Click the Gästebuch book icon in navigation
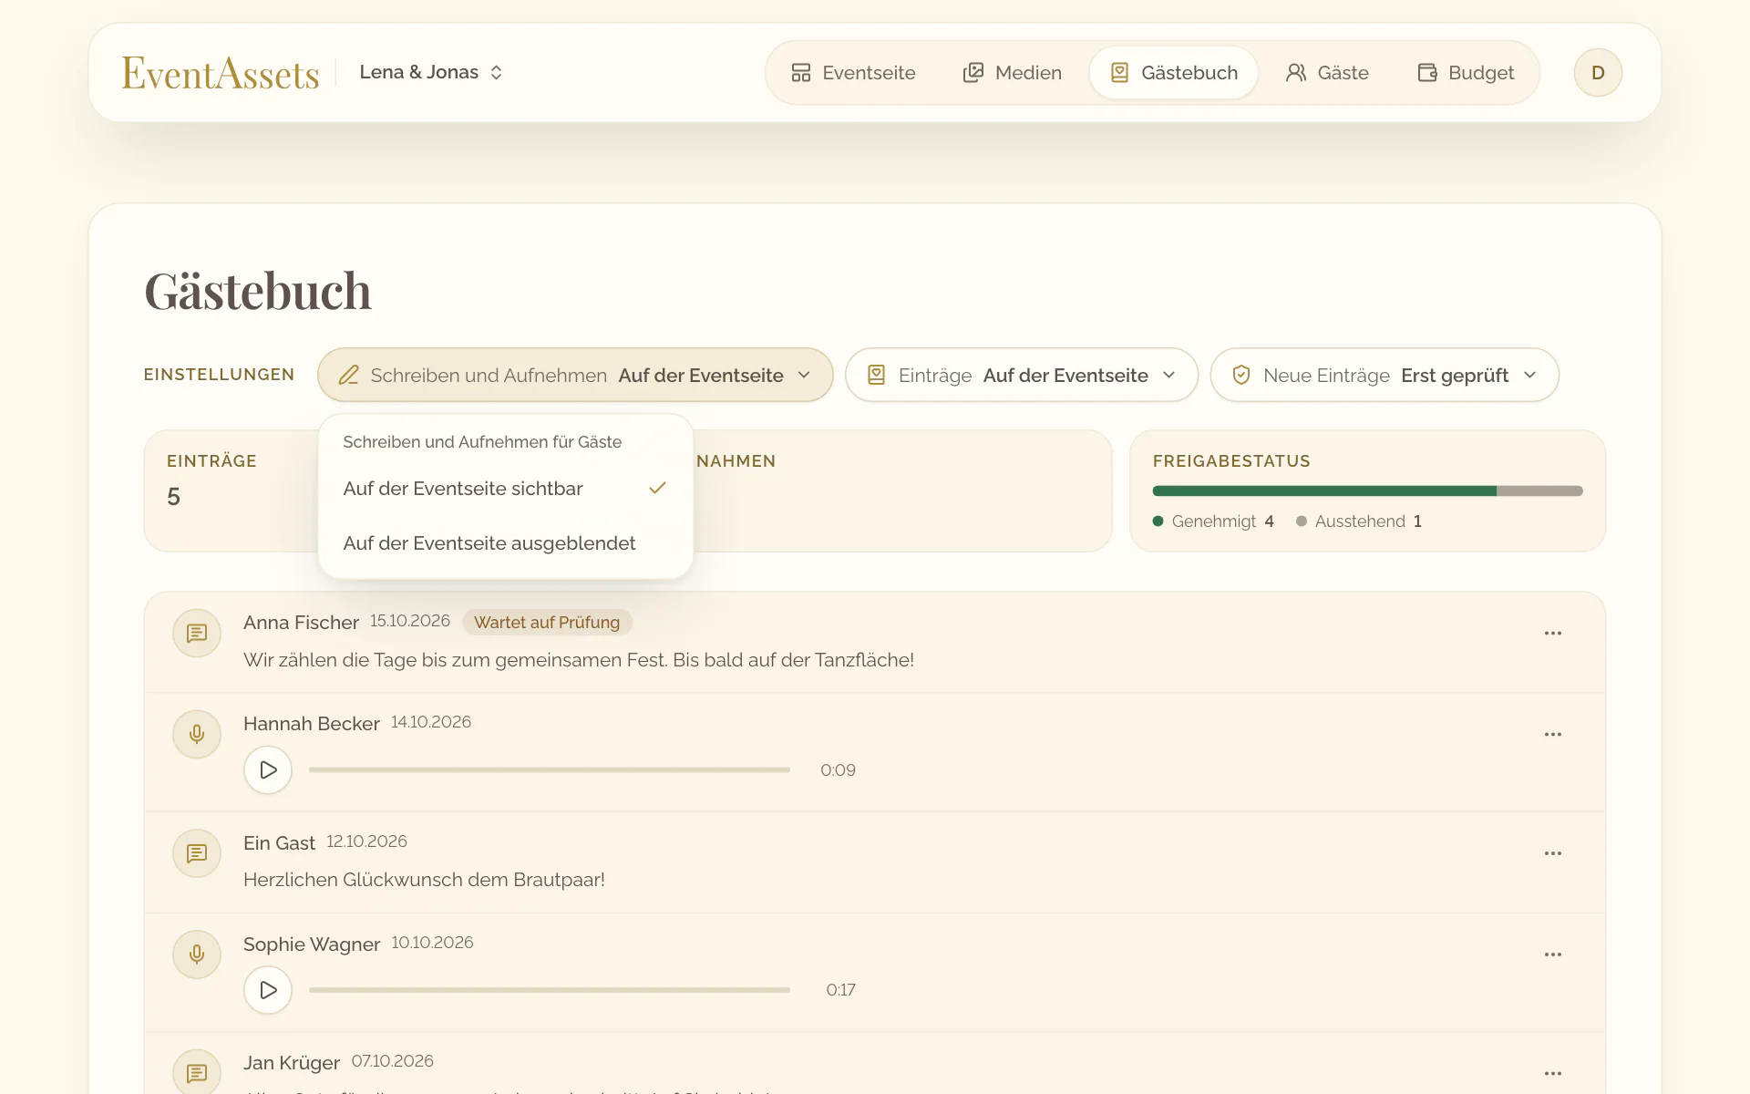This screenshot has height=1094, width=1750. tap(1120, 73)
